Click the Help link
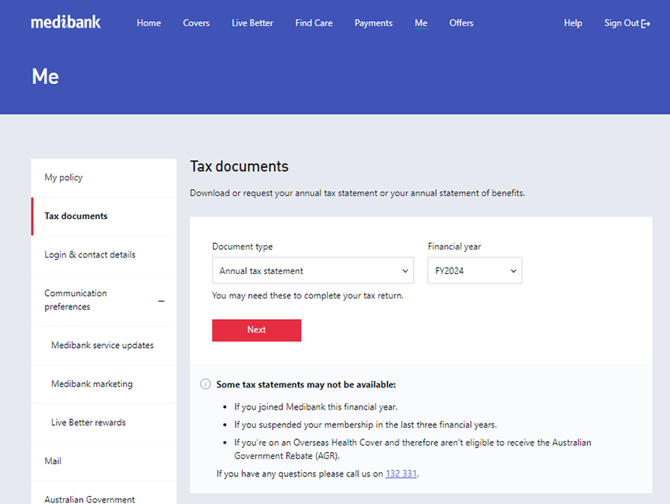The height and width of the screenshot is (504, 670). tap(572, 23)
